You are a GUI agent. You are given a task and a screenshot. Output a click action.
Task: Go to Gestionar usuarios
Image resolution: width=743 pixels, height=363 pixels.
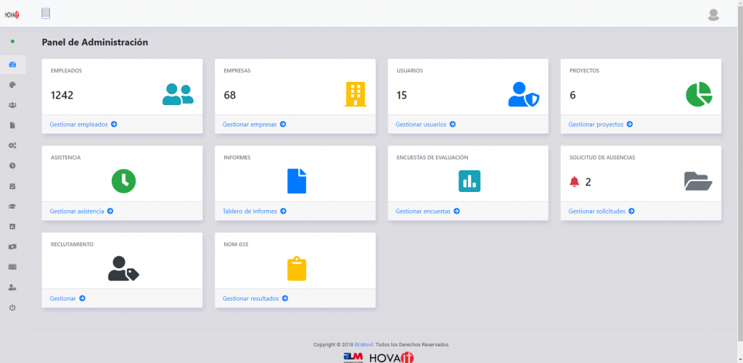tap(425, 125)
